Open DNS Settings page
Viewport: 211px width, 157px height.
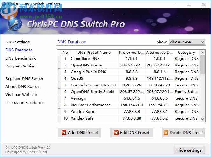click(x=17, y=42)
